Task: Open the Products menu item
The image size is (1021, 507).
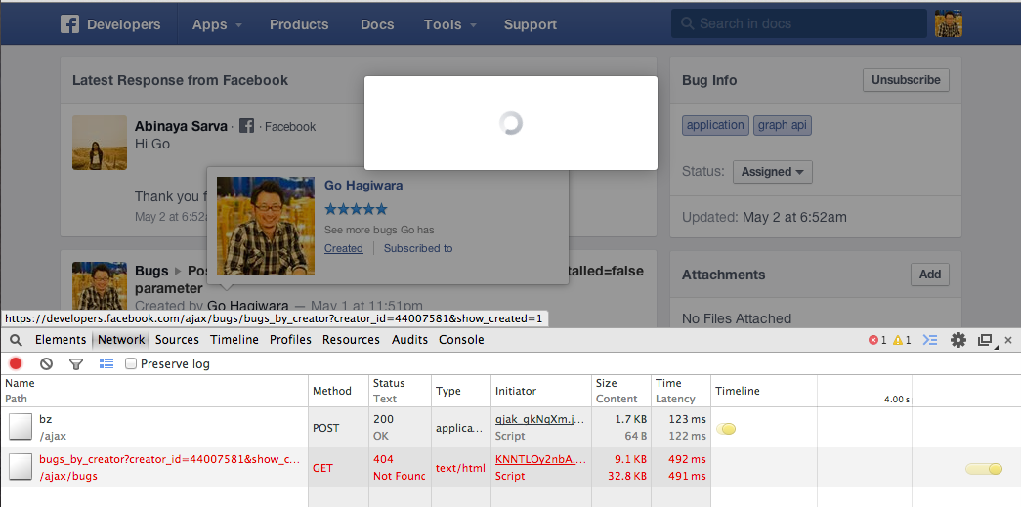Action: 299,24
